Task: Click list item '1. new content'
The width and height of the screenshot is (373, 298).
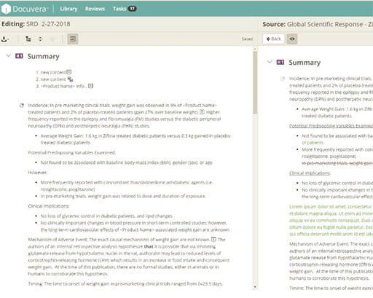Action: tap(50, 72)
